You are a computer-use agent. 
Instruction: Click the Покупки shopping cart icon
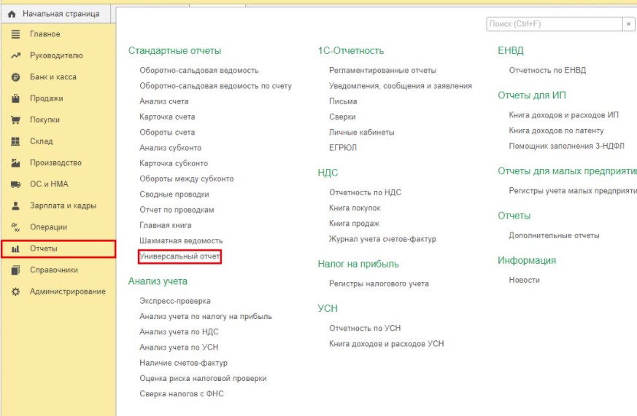[x=15, y=120]
